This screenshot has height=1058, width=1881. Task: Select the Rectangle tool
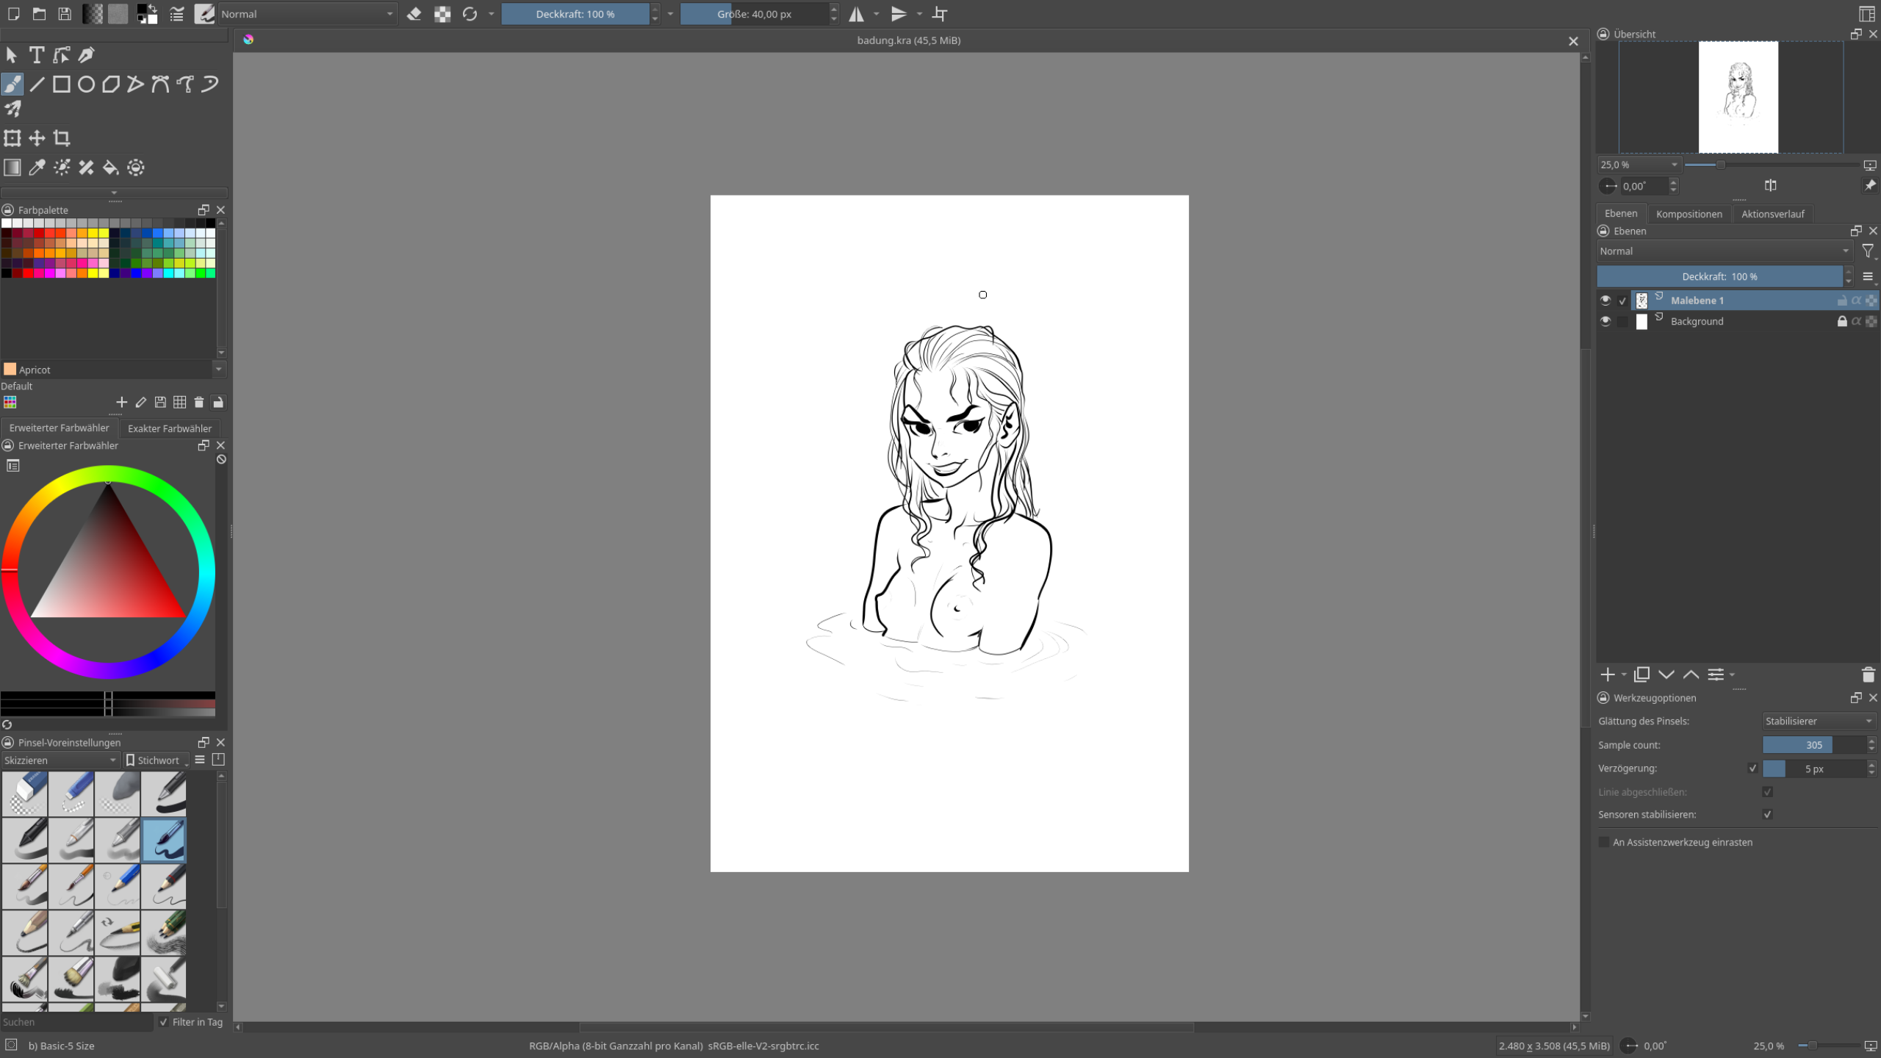click(62, 84)
